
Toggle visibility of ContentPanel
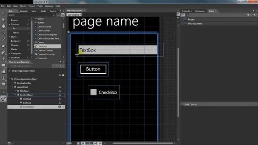click(60, 95)
